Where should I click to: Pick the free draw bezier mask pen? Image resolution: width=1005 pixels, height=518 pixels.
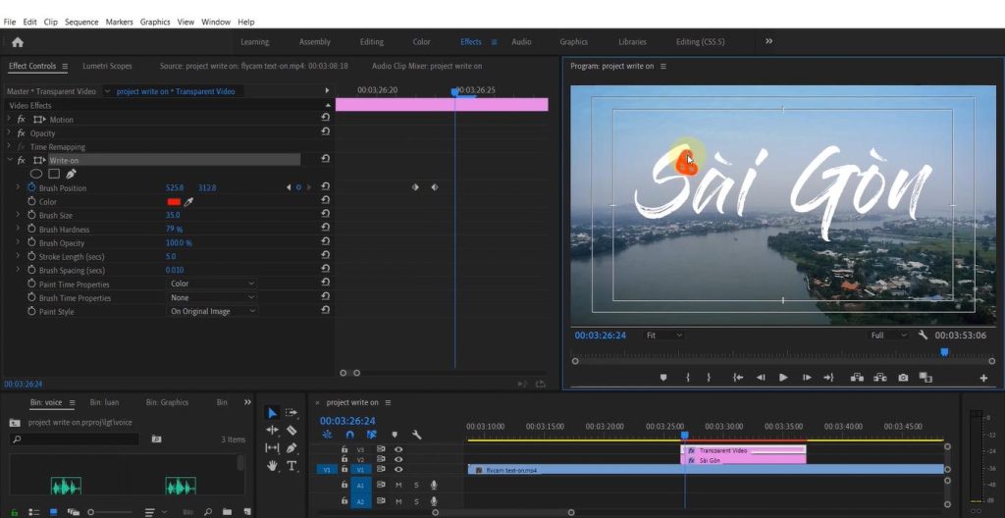click(71, 174)
